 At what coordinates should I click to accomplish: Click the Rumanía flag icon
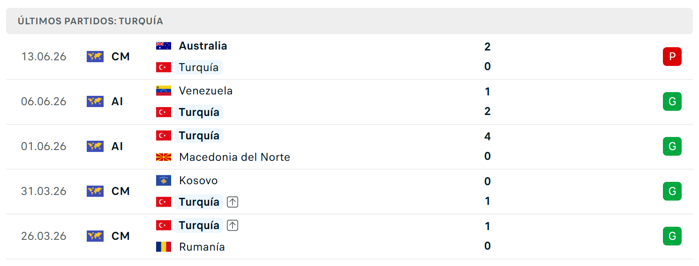[x=164, y=247]
